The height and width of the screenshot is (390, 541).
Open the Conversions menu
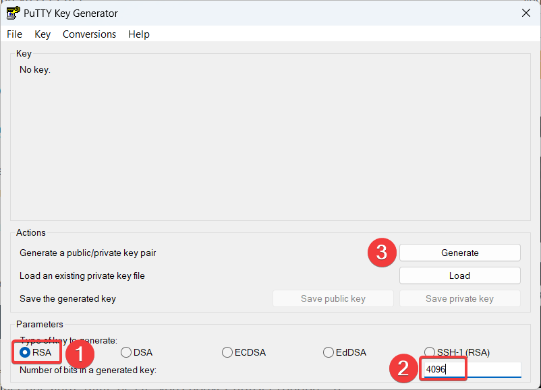click(89, 34)
